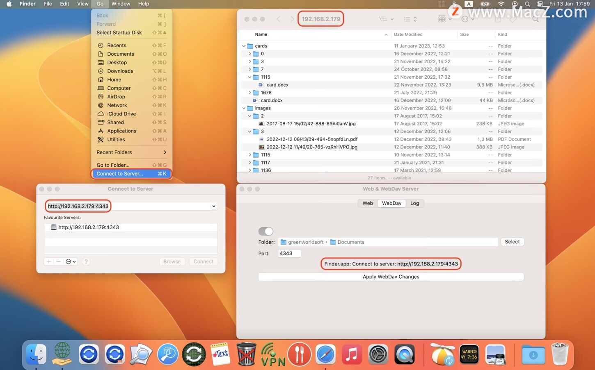The image size is (595, 370).
Task: Select the 2017-08-17 89Ai0anV.jpg file
Action: pos(391,124)
